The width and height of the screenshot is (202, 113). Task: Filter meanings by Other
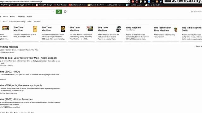[30, 22]
